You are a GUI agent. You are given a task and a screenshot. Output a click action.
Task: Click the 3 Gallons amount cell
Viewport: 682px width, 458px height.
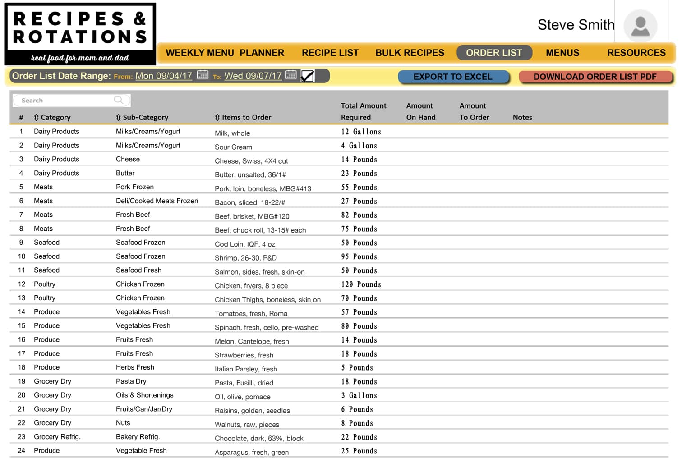[x=359, y=395]
